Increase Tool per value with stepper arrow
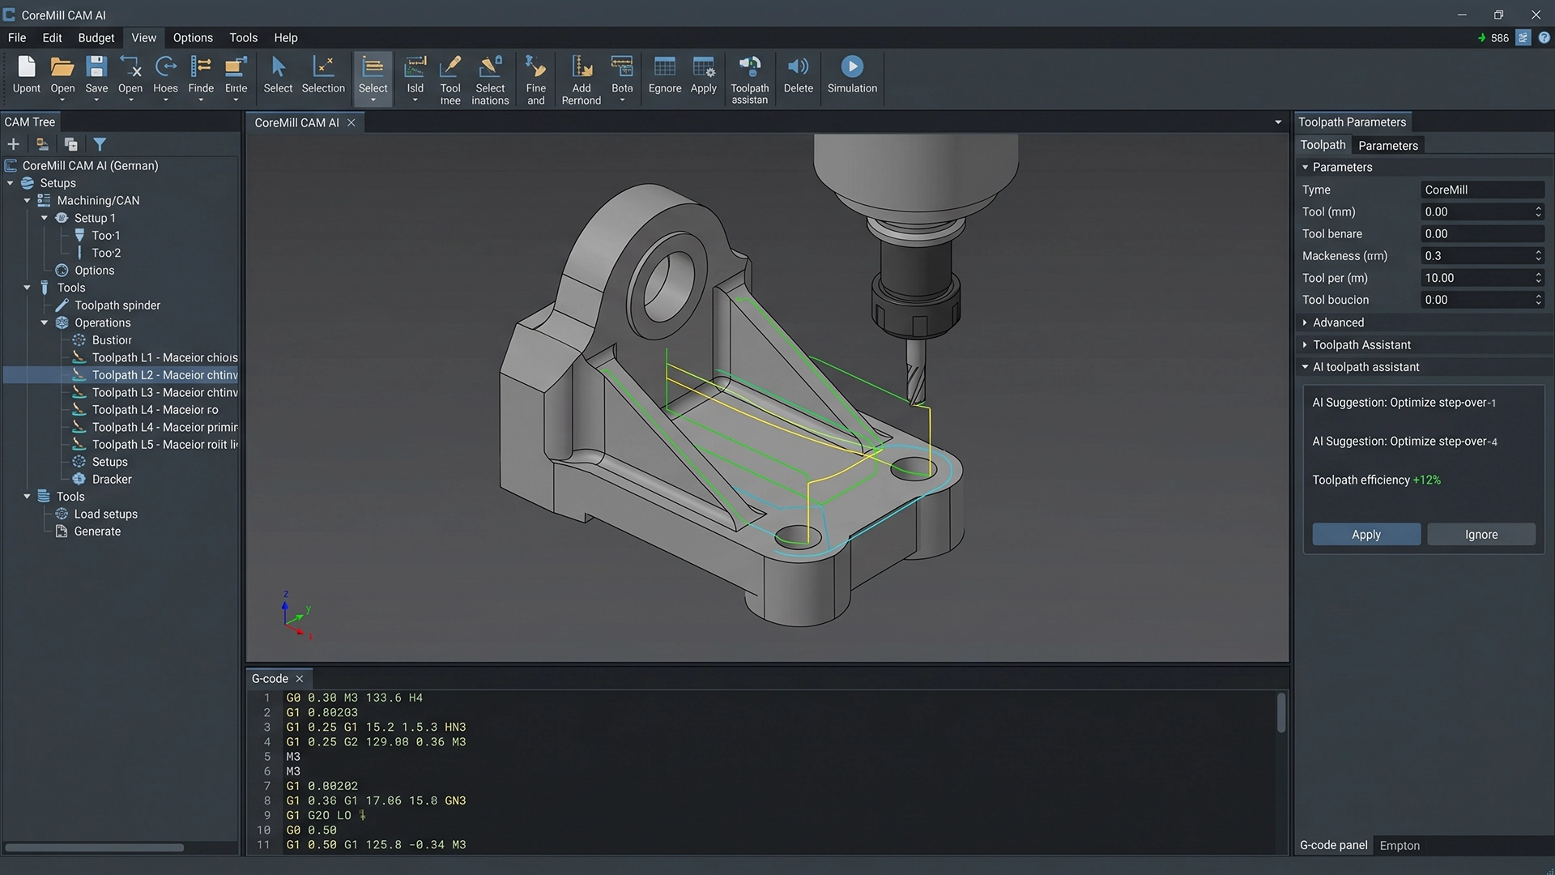Screen dimensions: 1555x875 coord(1537,274)
